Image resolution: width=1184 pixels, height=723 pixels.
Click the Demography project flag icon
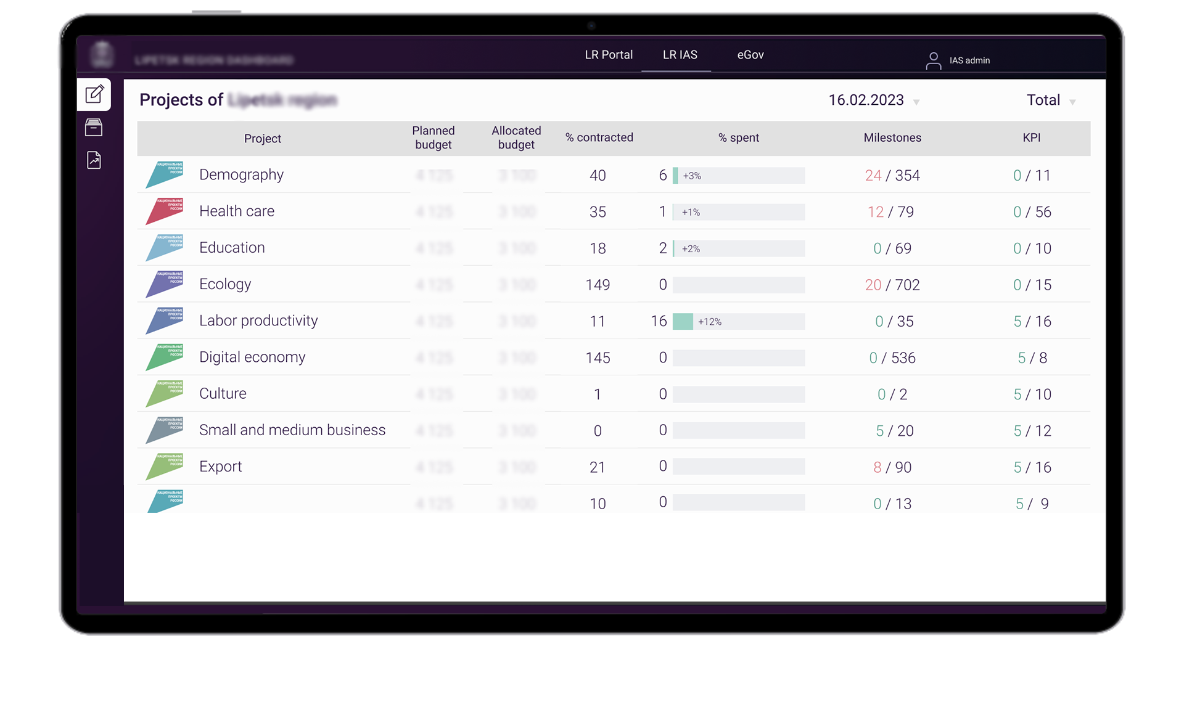pos(165,175)
